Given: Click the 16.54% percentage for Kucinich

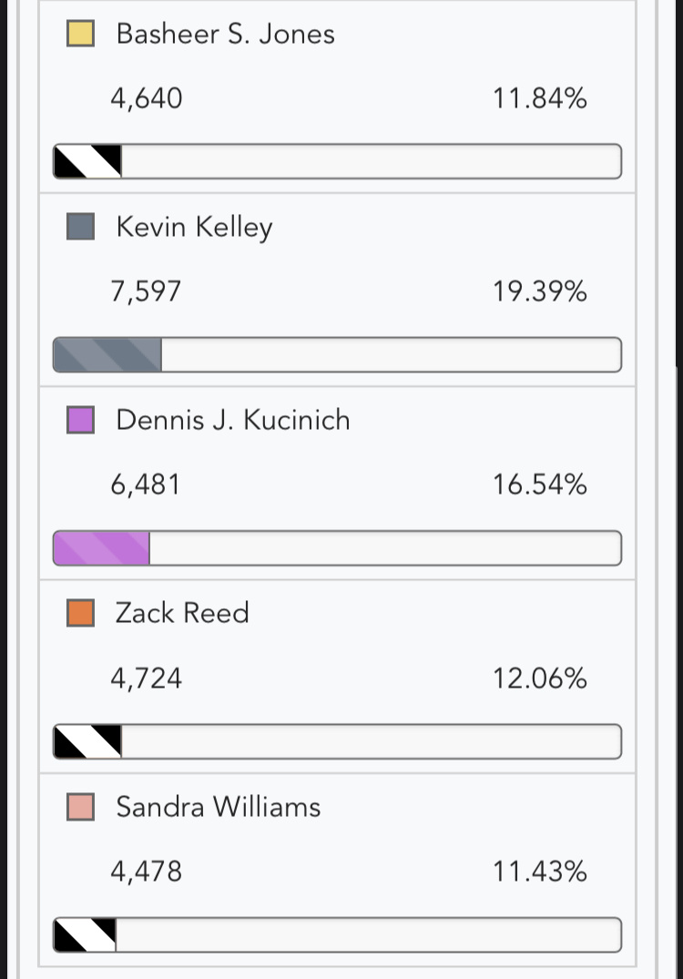Looking at the screenshot, I should (540, 484).
